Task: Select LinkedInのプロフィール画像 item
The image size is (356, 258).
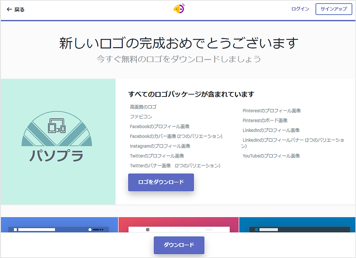Action: tap(271, 130)
